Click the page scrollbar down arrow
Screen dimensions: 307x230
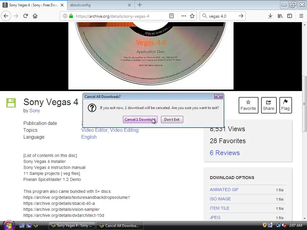coord(305,218)
